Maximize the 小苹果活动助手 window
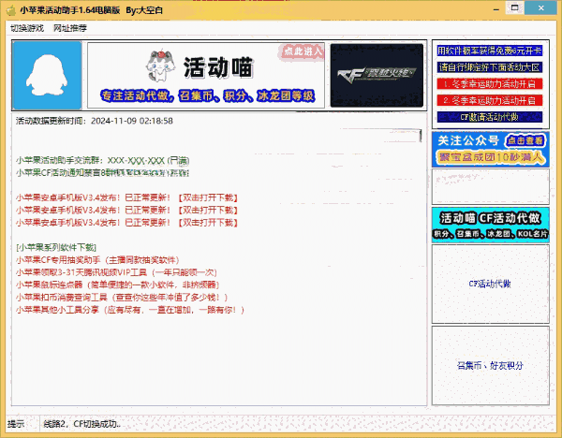Screen dimensions: 562x438 pos(515,7)
